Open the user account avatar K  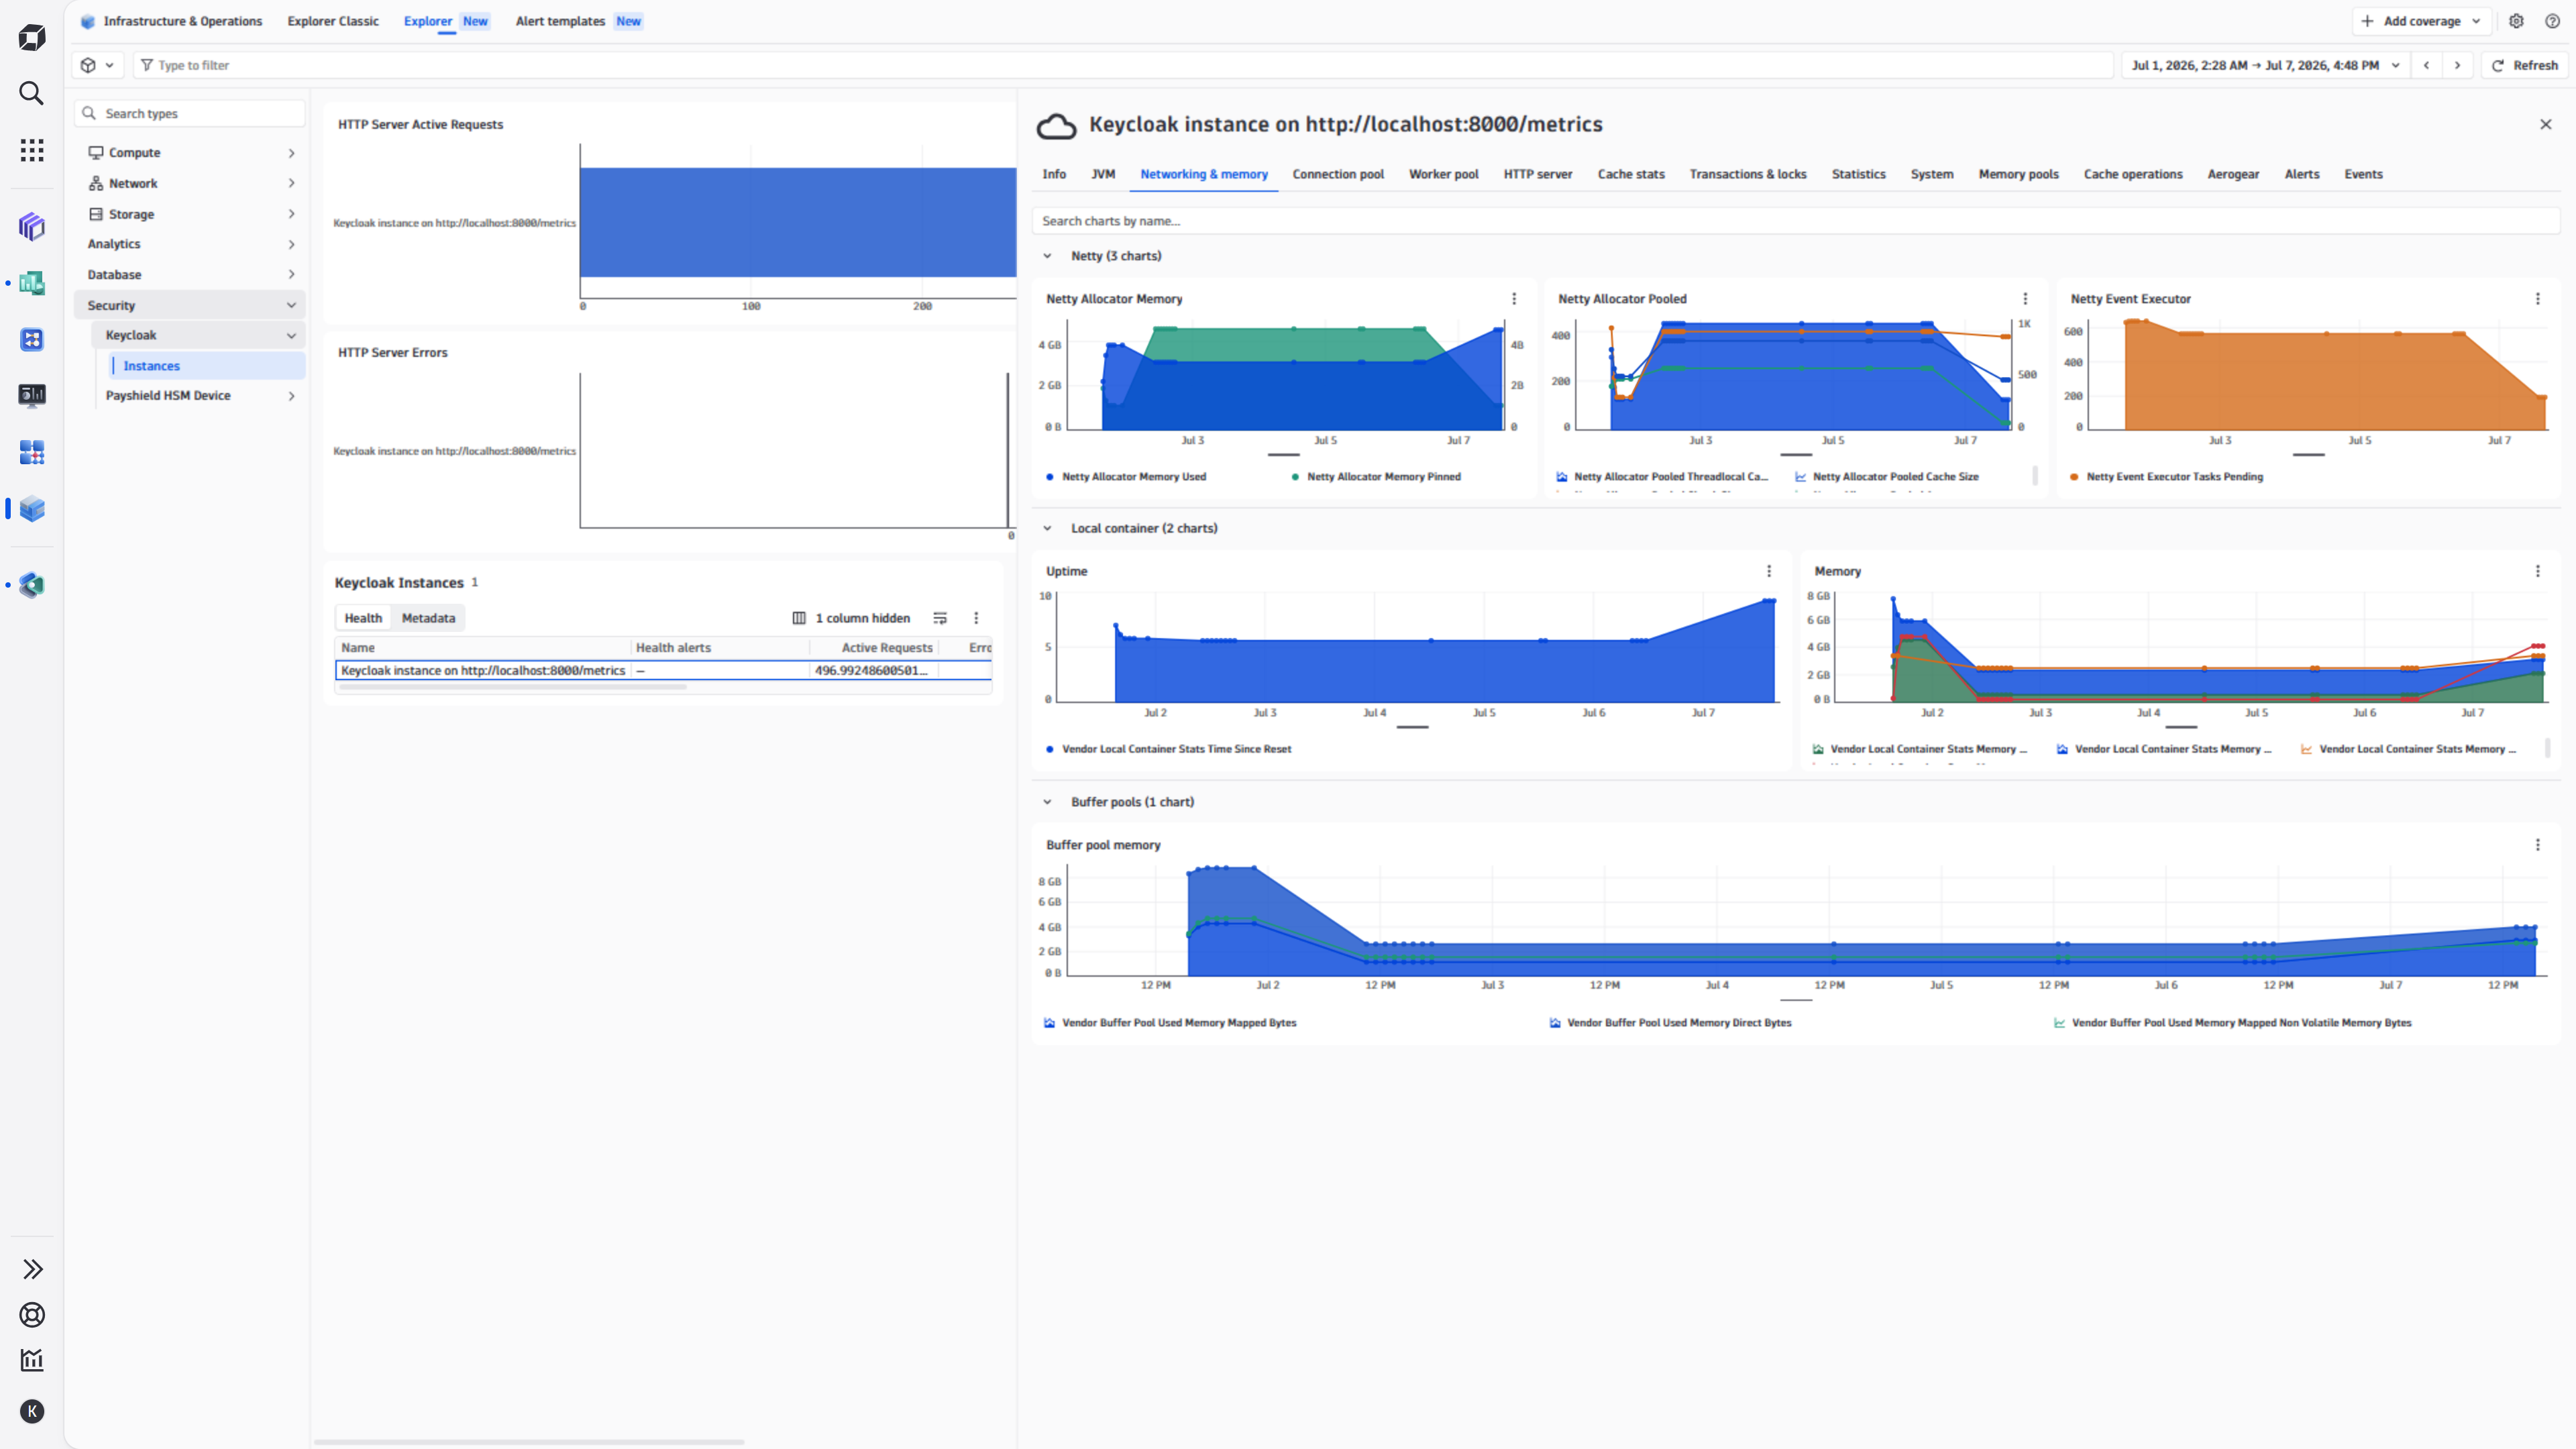32,1411
